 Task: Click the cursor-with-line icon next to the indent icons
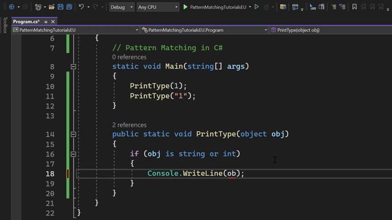(x=312, y=7)
